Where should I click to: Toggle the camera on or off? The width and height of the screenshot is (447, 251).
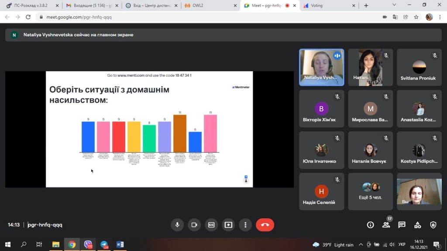(x=194, y=225)
